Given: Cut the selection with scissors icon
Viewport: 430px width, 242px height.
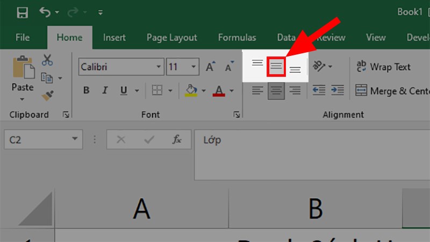Looking at the screenshot, I should [x=47, y=60].
